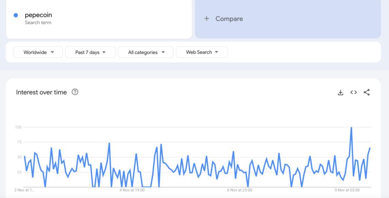389x198 pixels.
Task: Click the 100 value on the y-axis
Action: click(x=18, y=127)
